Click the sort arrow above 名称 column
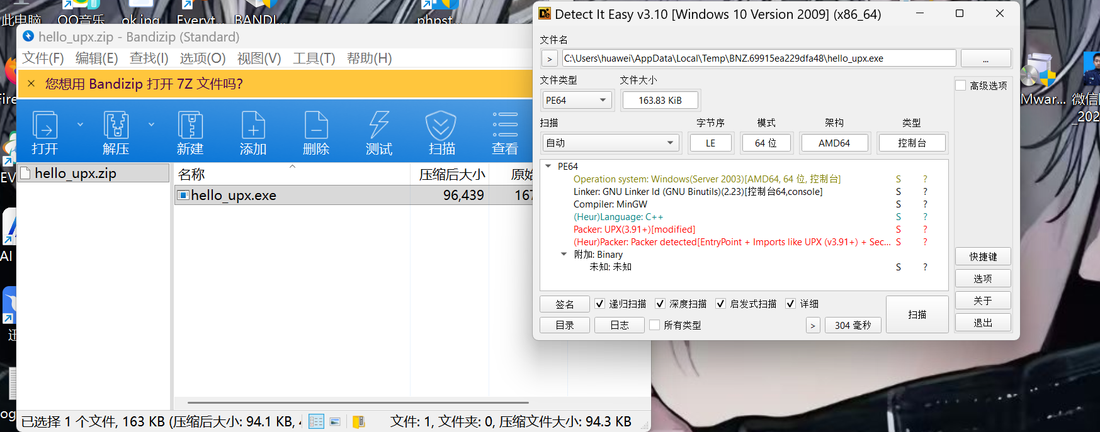 (x=292, y=167)
